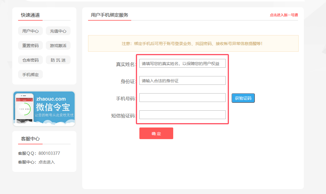Image resolution: width=326 pixels, height=194 pixels.
Task: Click the 客服中心 panel heading
Action: [30, 139]
